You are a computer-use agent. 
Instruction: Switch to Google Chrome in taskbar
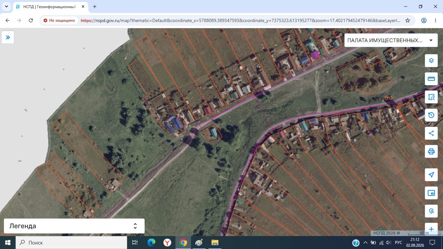pos(183,243)
